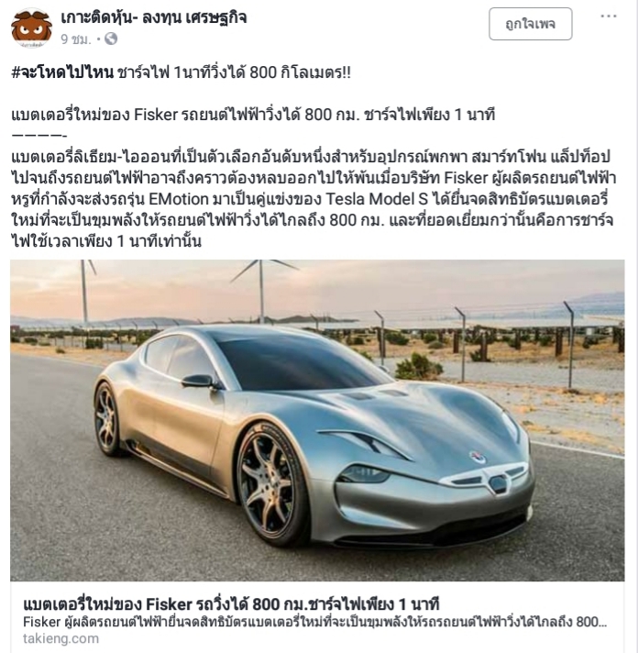638x653 pixels.
Task: Click the 9 ชม. post timestamp
Action: (x=76, y=39)
